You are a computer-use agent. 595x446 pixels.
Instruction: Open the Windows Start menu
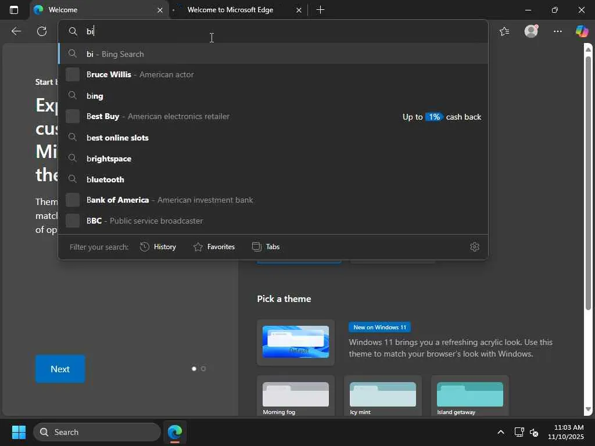click(x=19, y=432)
